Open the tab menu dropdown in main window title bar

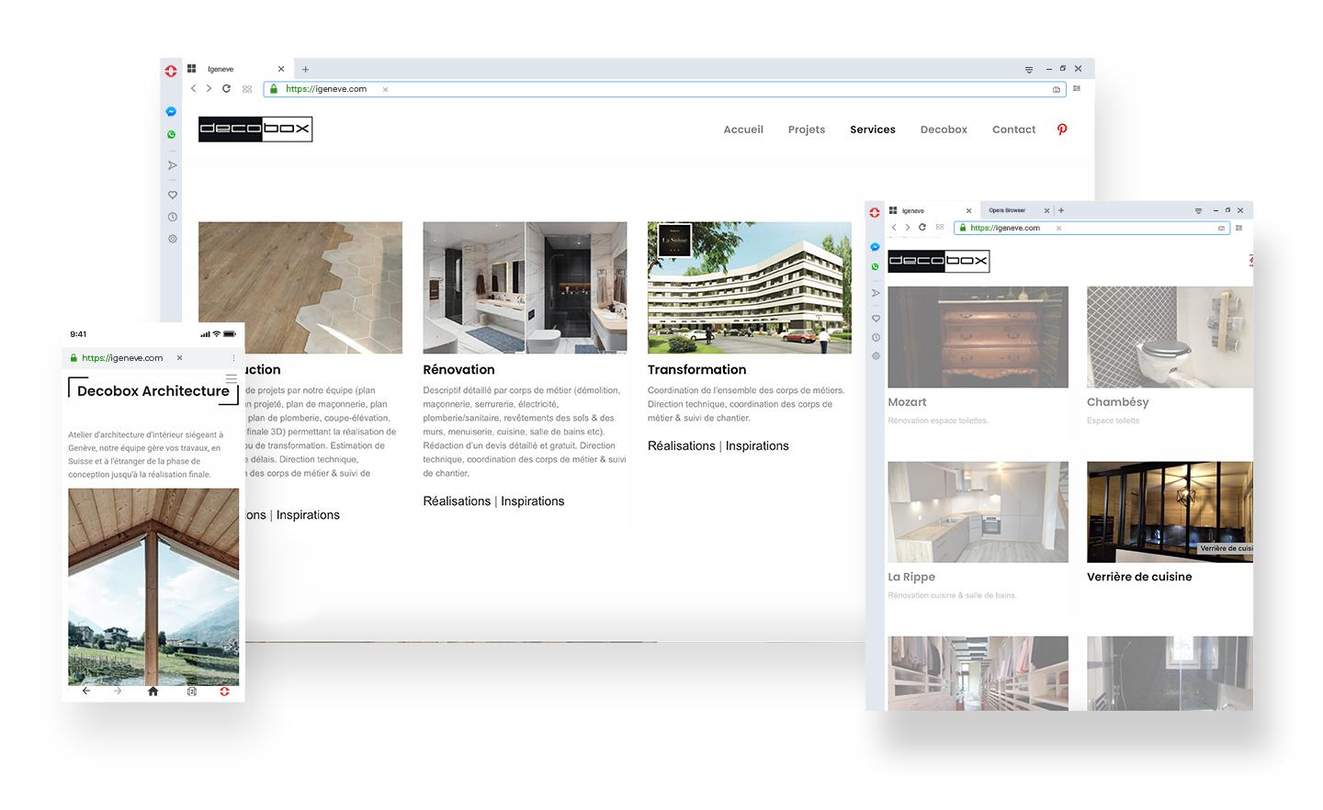(x=1029, y=70)
